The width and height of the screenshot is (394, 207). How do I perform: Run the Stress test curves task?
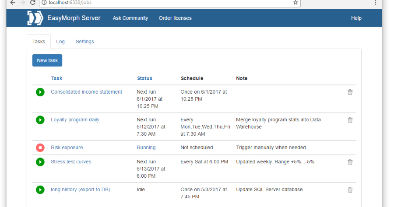pyautogui.click(x=40, y=162)
